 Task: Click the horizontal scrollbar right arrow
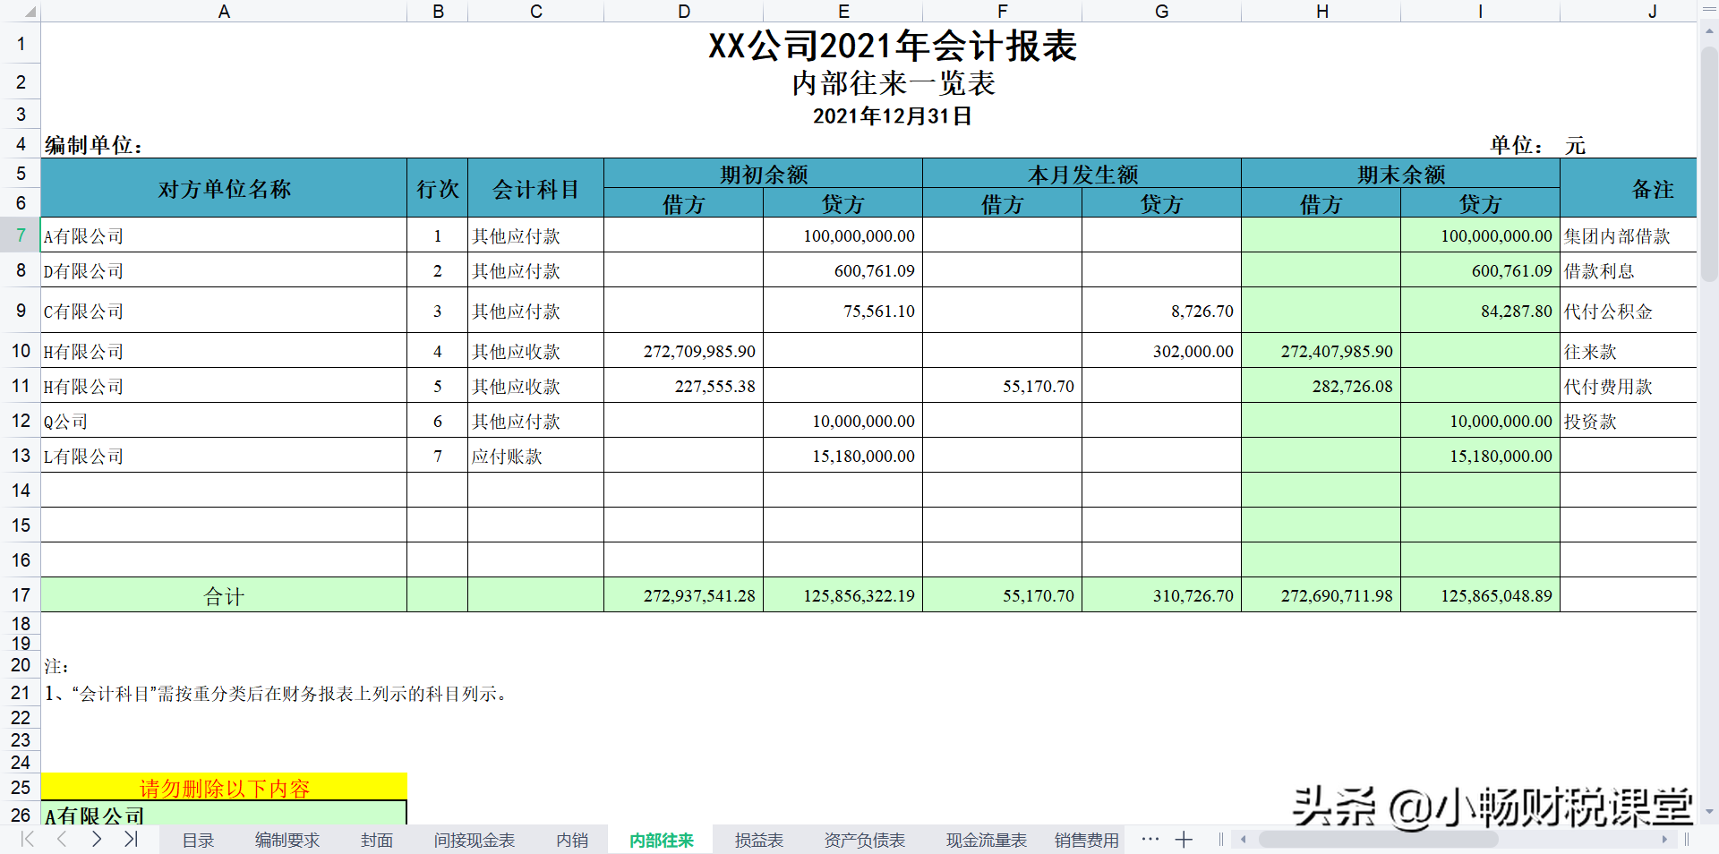click(1664, 840)
